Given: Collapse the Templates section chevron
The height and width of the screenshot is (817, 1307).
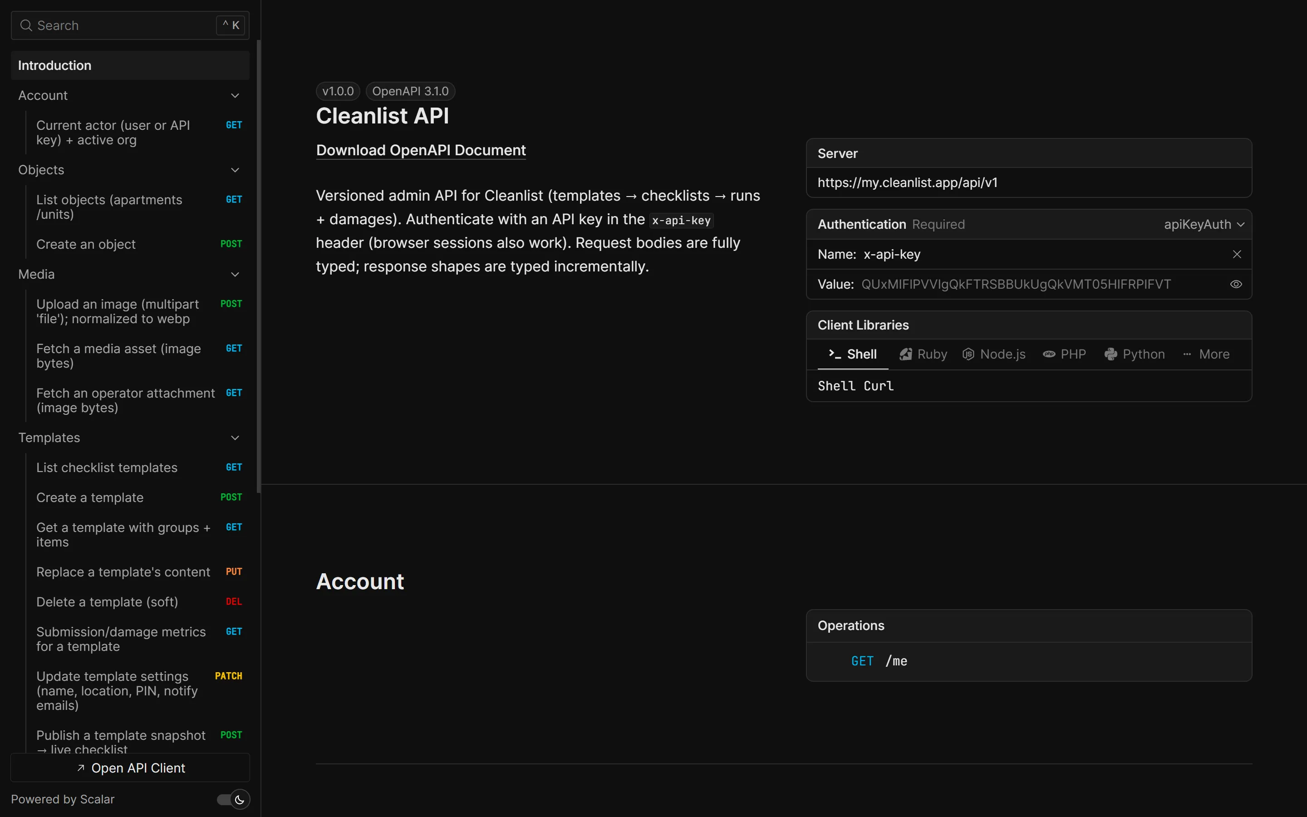Looking at the screenshot, I should click(235, 438).
